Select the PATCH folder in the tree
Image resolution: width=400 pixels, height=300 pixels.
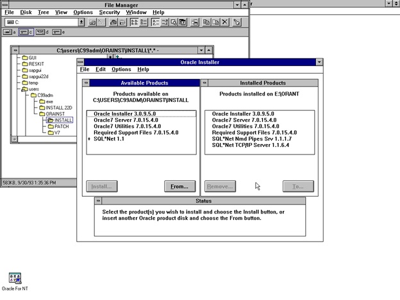(x=62, y=126)
